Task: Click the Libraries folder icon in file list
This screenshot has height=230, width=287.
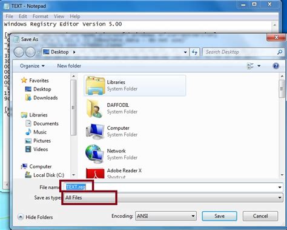Action: (x=95, y=86)
